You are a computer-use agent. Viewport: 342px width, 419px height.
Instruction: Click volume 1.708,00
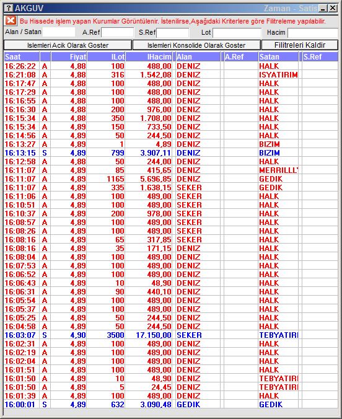coord(156,118)
